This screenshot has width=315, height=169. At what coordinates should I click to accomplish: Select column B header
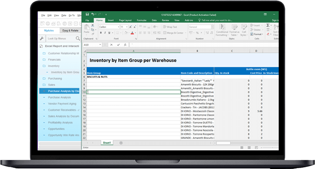[197, 51]
